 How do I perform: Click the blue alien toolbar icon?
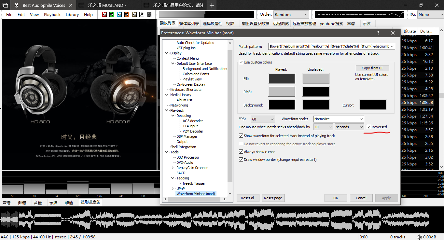(x=119, y=14)
